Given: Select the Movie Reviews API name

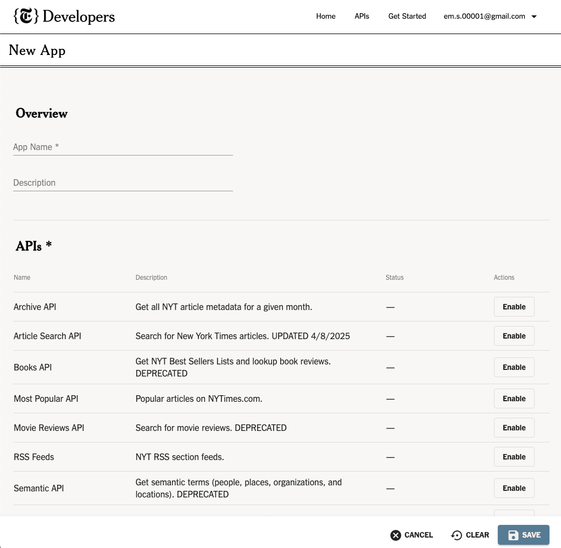Looking at the screenshot, I should point(49,428).
